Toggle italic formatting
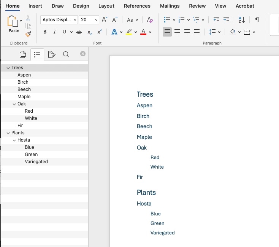This screenshot has width=279, height=247. pyautogui.click(x=55, y=32)
